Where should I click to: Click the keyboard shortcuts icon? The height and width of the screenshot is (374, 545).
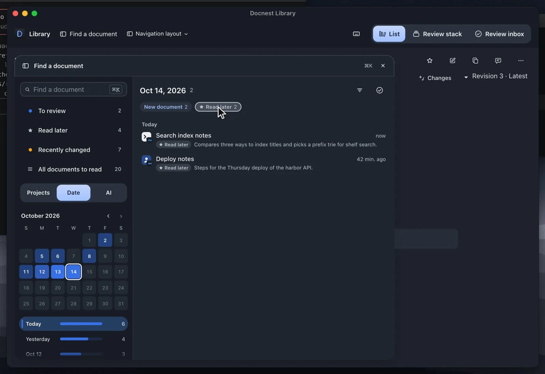(x=356, y=34)
